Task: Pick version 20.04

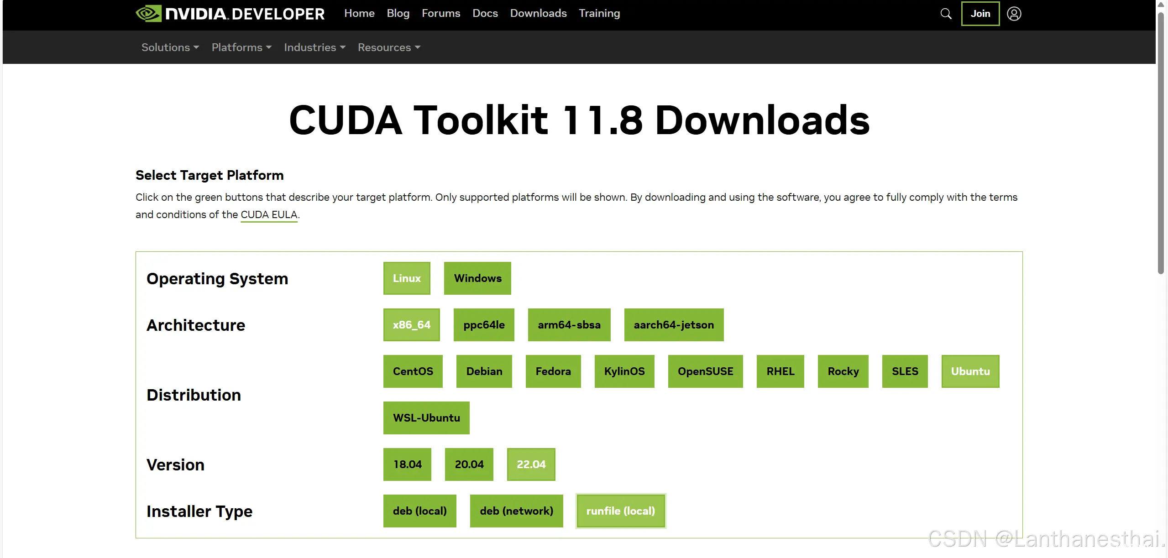Action: (x=469, y=464)
